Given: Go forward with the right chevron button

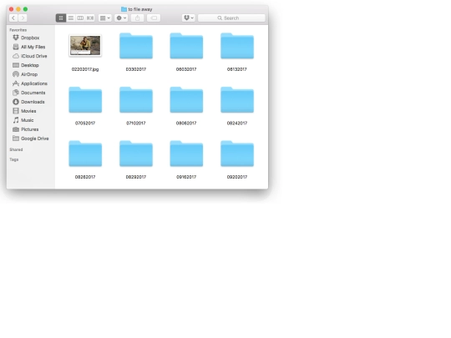Looking at the screenshot, I should pyautogui.click(x=23, y=18).
